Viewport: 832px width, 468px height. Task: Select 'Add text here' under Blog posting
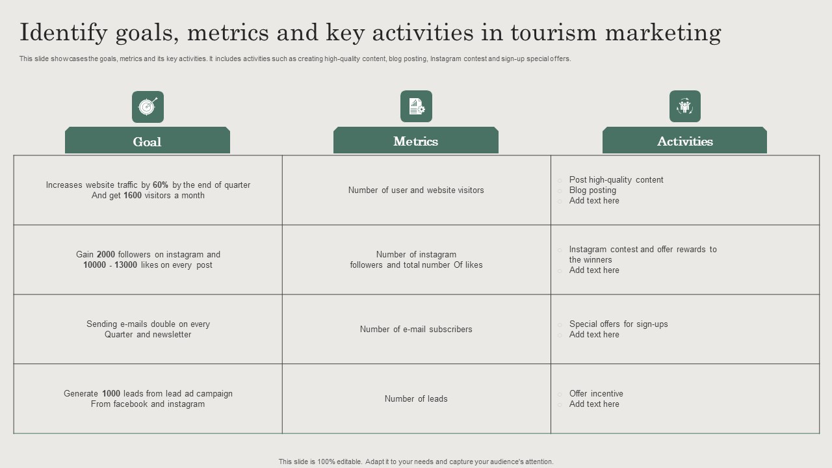pyautogui.click(x=594, y=201)
